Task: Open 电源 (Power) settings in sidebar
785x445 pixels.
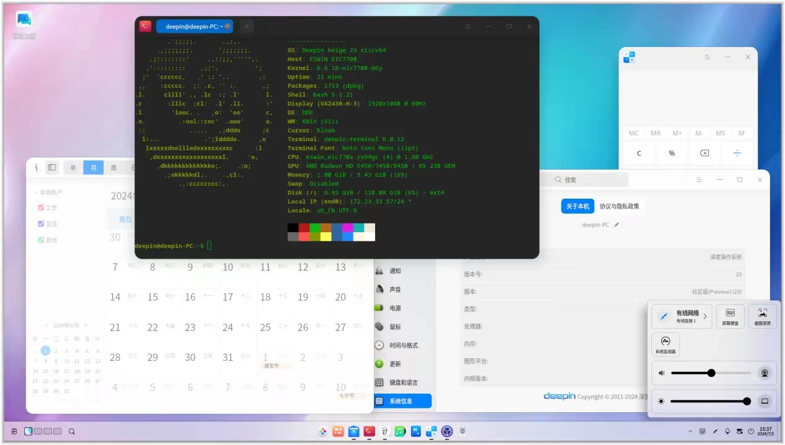Action: click(397, 308)
